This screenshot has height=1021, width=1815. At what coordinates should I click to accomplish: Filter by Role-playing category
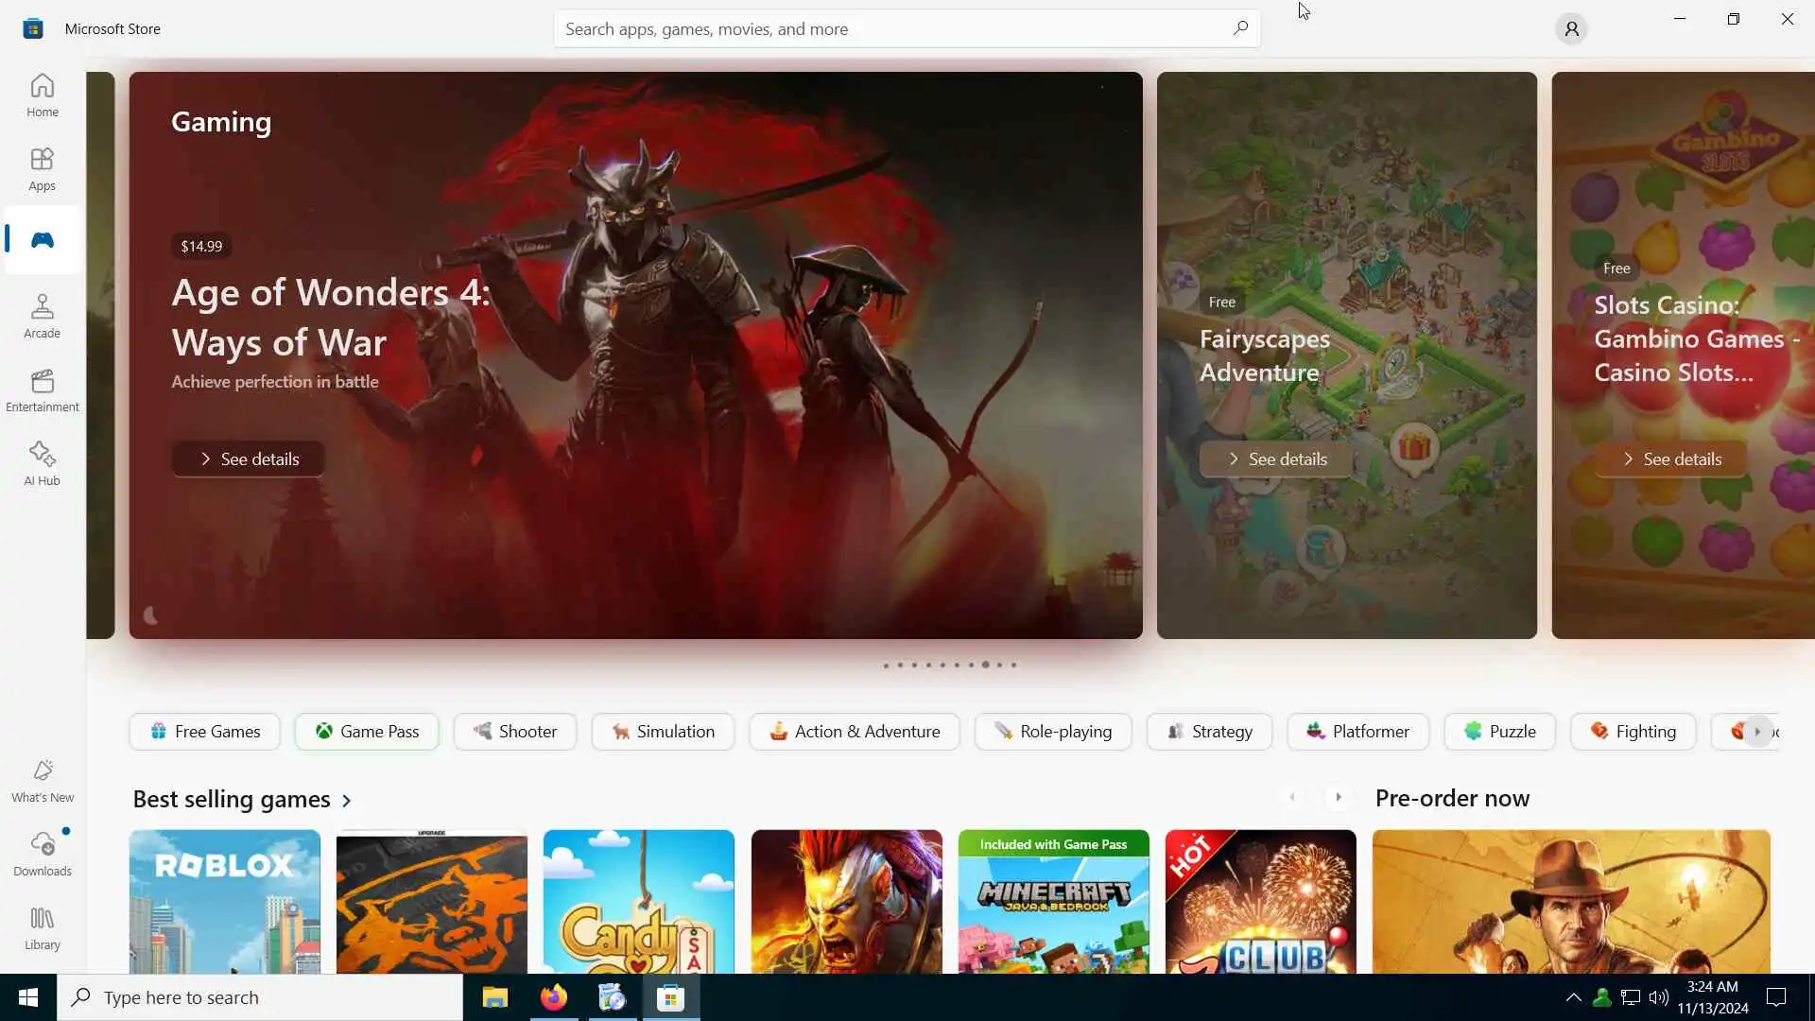[1052, 732]
